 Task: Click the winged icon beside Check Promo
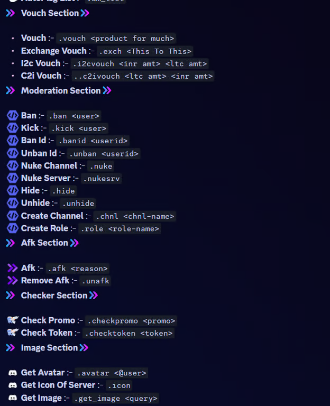(13, 320)
